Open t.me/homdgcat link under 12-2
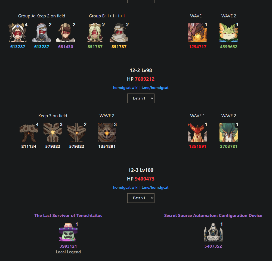 (x=155, y=88)
